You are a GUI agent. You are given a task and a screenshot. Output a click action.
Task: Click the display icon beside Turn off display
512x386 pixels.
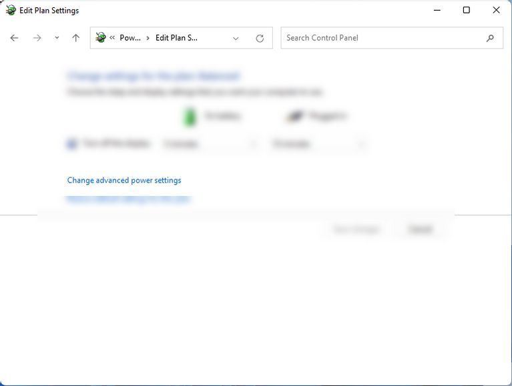click(x=72, y=143)
